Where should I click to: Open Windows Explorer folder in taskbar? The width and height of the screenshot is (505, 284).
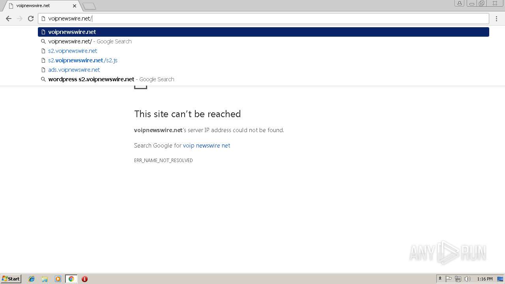pos(45,279)
